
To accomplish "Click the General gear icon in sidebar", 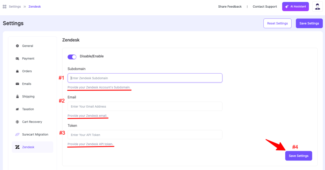I will click(x=17, y=46).
